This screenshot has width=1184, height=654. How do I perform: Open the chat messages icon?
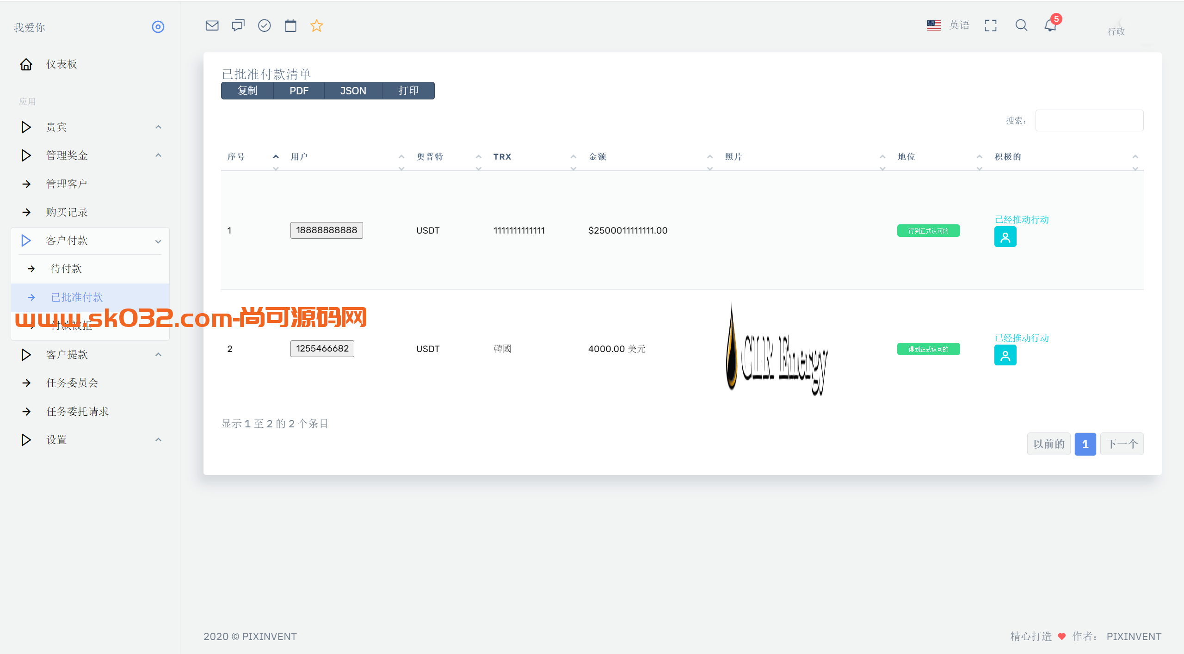(238, 25)
